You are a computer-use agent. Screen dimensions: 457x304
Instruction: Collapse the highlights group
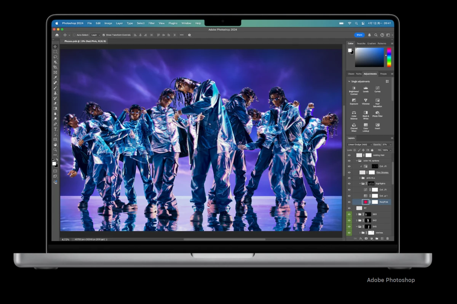(360, 184)
